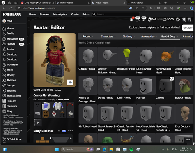Click left arrow beside body shape preview

(51, 138)
